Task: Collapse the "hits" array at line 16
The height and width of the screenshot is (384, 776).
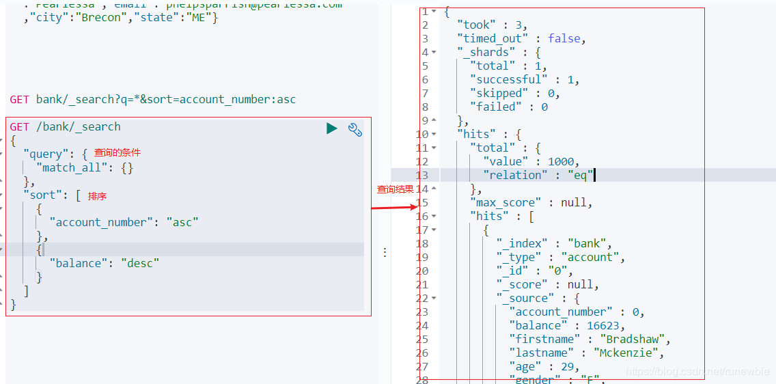Action: coord(434,216)
